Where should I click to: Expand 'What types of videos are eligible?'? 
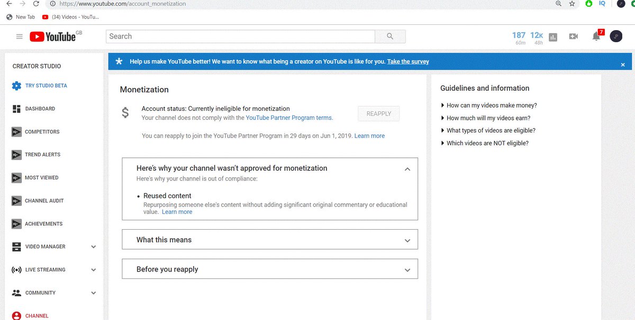pos(488,130)
